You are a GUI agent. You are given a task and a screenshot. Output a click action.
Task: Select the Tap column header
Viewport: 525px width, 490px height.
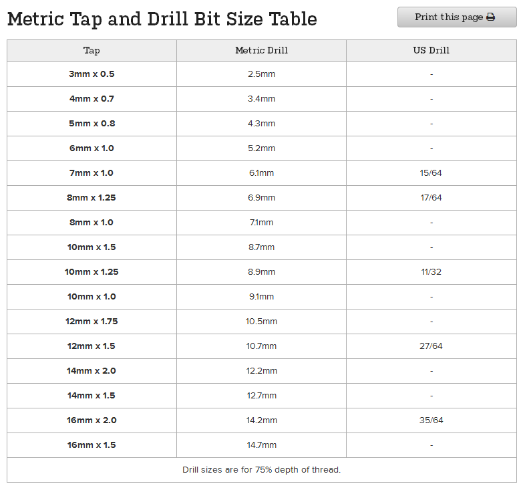(x=92, y=51)
